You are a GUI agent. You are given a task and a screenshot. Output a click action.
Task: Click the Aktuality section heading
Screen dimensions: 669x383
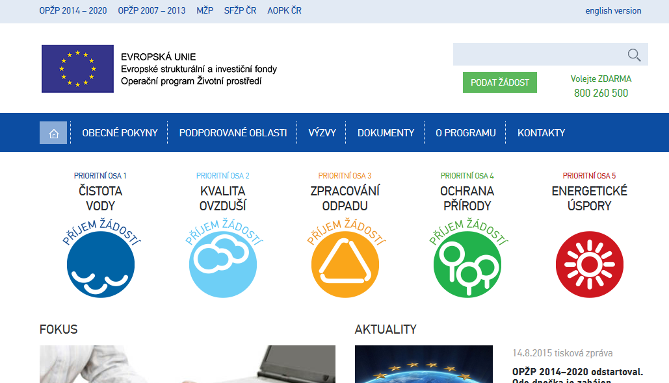386,329
